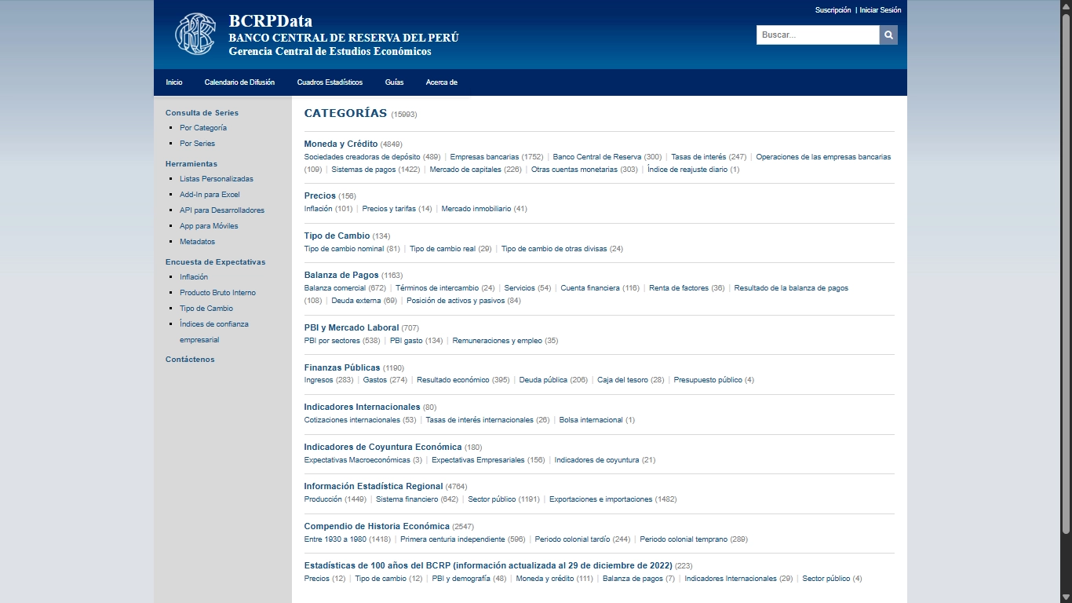The image size is (1072, 603).
Task: Open API para Desarrolladores link
Action: click(221, 210)
